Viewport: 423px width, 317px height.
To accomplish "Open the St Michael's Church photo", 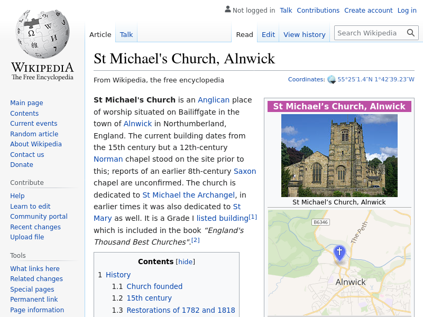I will tap(339, 155).
